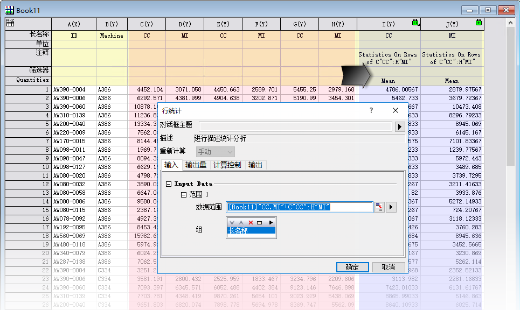
Task: Click the interactive range selection icon beside data range
Action: coord(380,207)
